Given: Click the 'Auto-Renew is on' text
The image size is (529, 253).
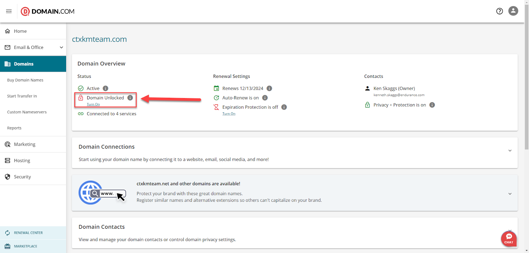Looking at the screenshot, I should point(241,98).
